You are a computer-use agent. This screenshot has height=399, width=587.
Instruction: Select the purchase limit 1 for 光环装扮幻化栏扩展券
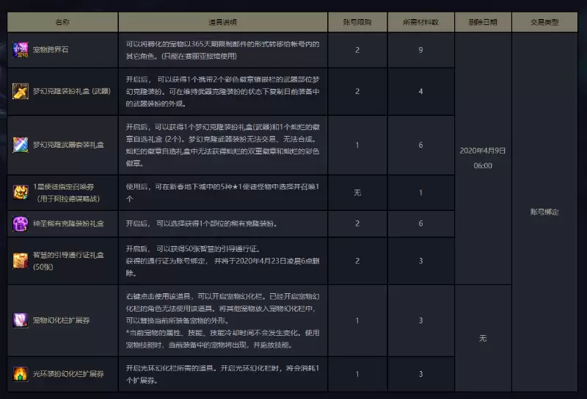(x=357, y=374)
